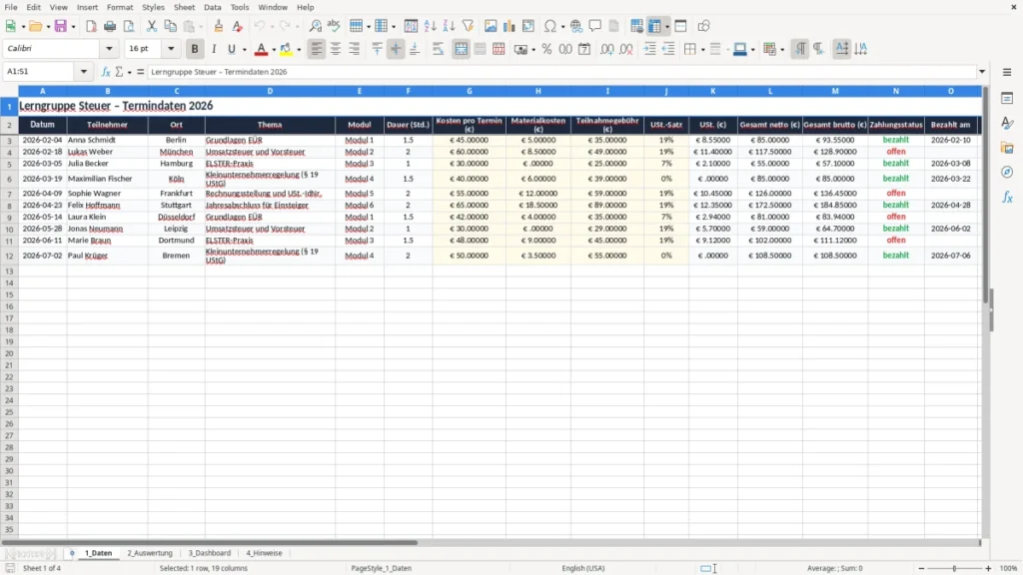Screen dimensions: 1023x575
Task: Click PageStyle_1_Daten in the status bar
Action: coord(381,568)
